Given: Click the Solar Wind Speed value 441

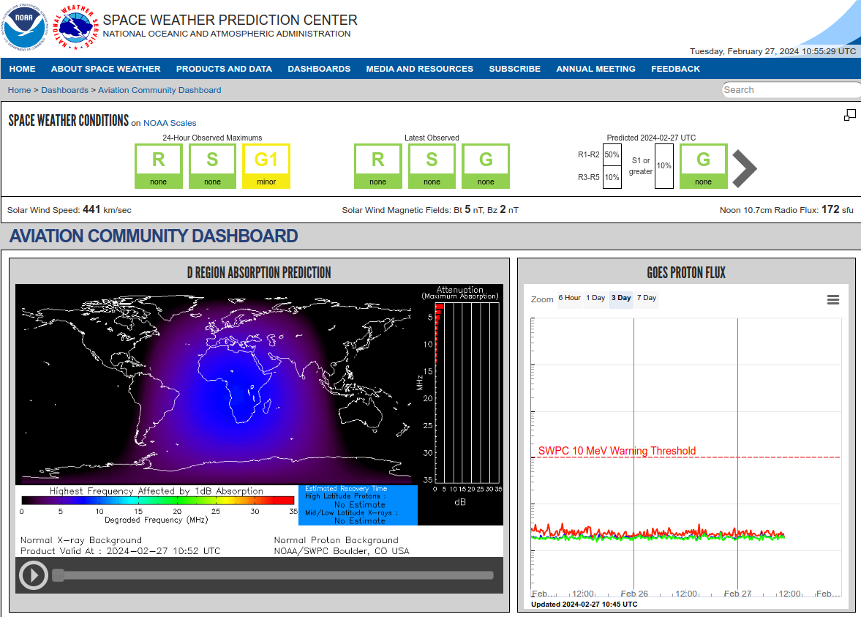Looking at the screenshot, I should [91, 209].
